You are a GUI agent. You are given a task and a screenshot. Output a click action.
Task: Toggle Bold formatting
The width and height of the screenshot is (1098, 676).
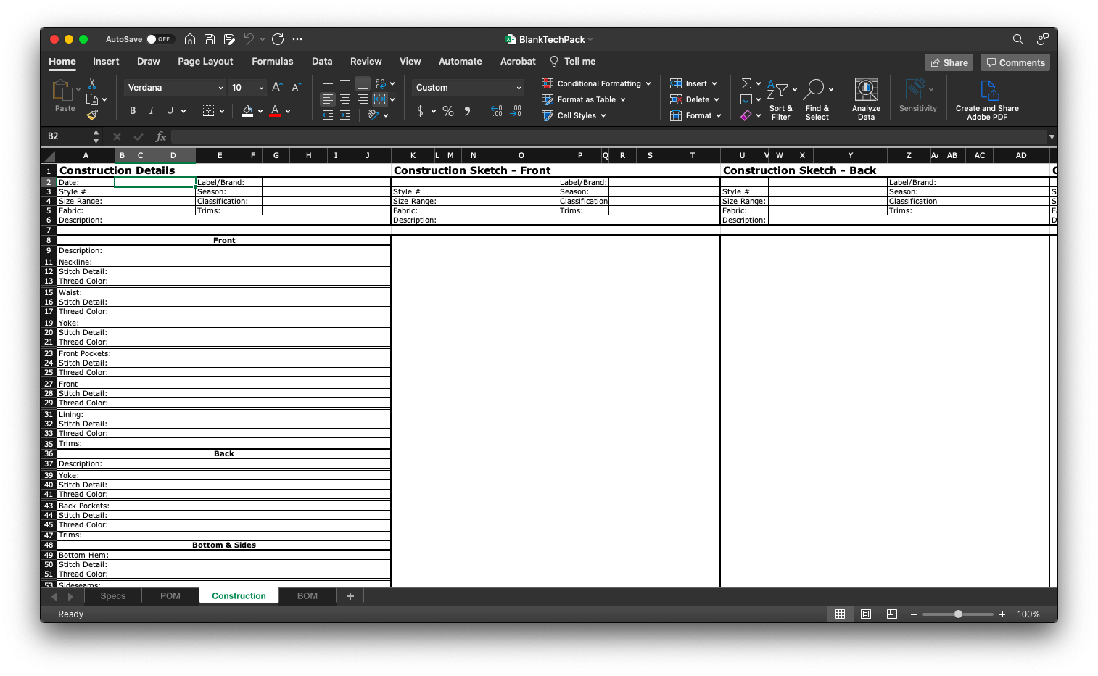pos(133,111)
